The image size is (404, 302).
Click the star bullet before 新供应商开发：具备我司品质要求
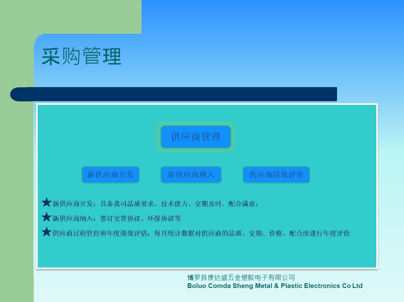click(47, 202)
